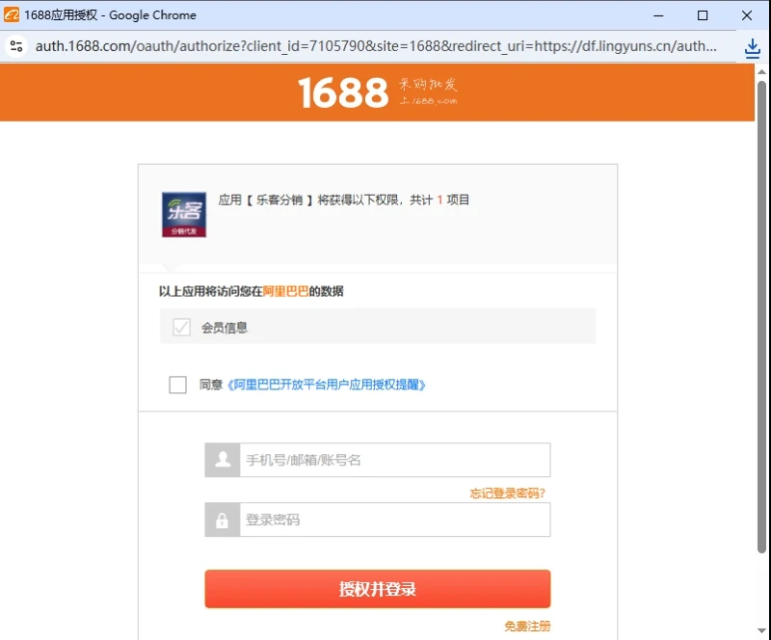
Task: Open the 免费注册 link
Action: point(527,626)
